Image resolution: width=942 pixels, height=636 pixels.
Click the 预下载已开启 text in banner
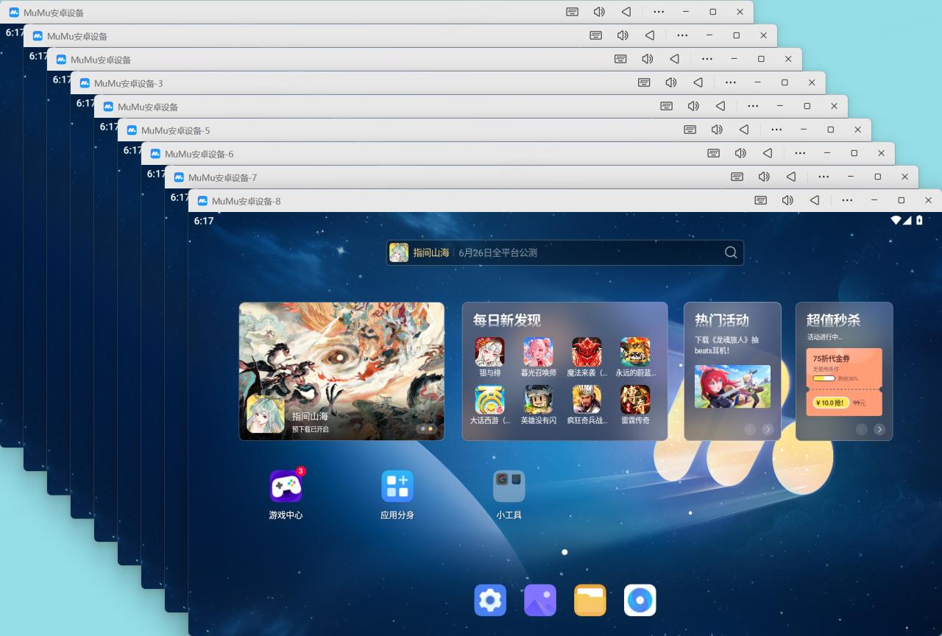(x=311, y=429)
